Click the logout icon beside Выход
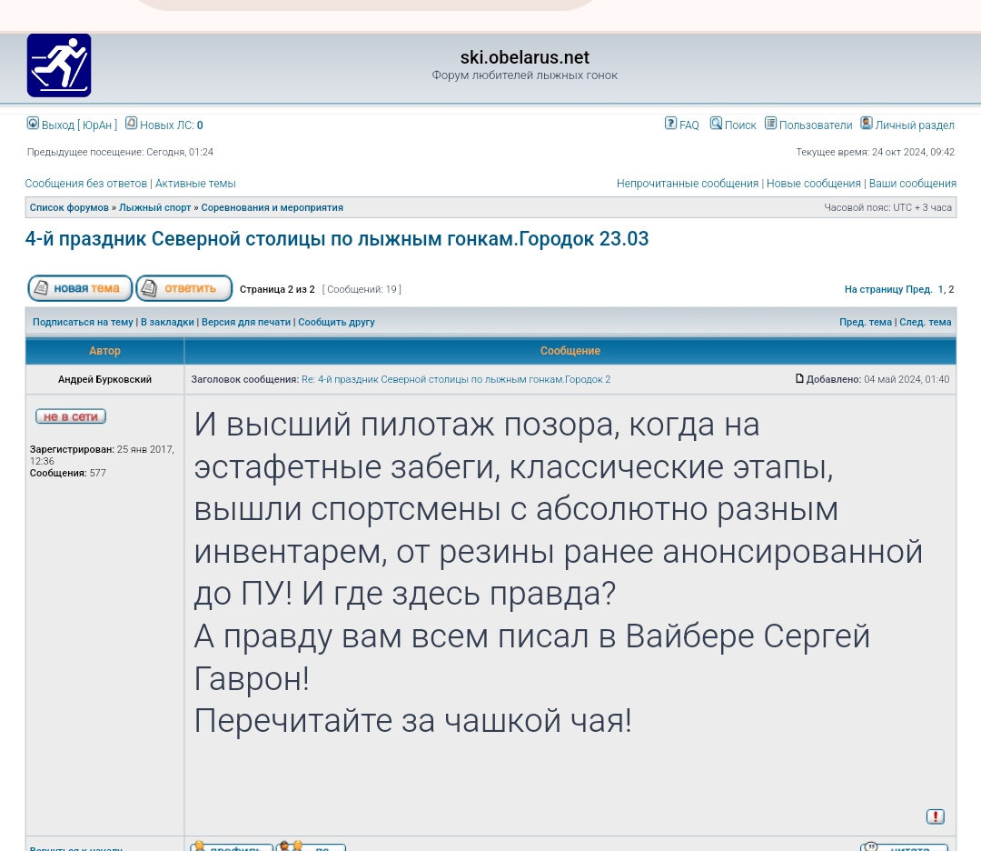This screenshot has width=981, height=851. pyautogui.click(x=33, y=124)
